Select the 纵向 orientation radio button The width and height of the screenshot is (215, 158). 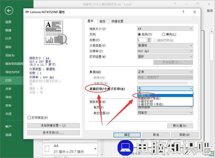(x=139, y=34)
